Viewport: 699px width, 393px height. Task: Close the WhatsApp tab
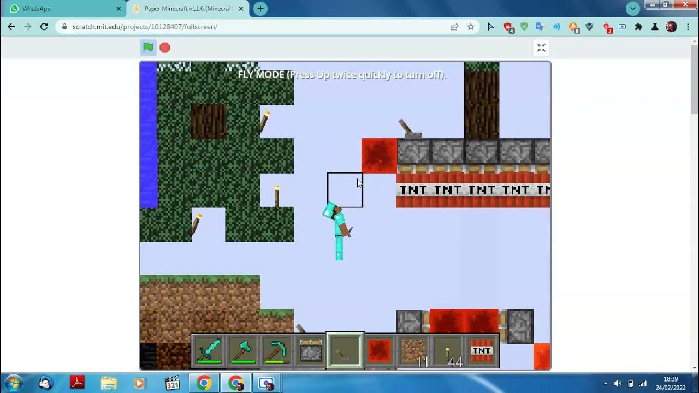point(119,9)
